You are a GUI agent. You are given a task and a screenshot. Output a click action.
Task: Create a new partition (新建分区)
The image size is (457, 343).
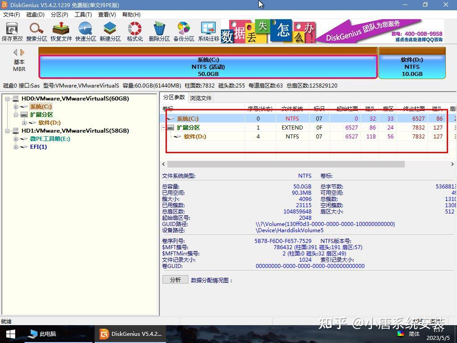click(x=110, y=32)
